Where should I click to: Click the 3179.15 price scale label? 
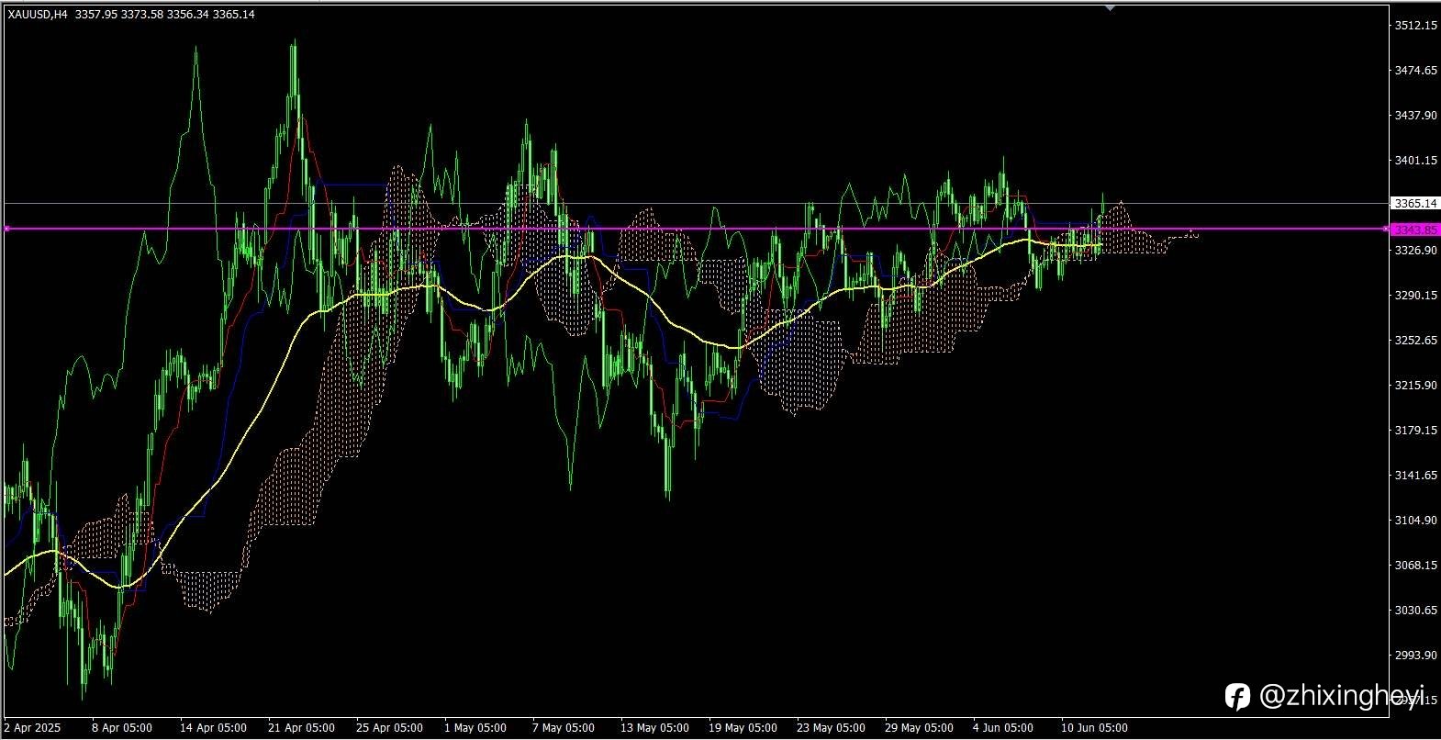click(1415, 431)
